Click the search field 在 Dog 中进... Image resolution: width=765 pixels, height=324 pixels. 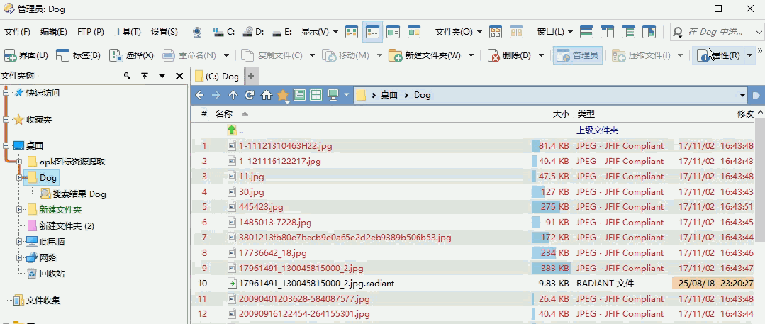pyautogui.click(x=715, y=32)
